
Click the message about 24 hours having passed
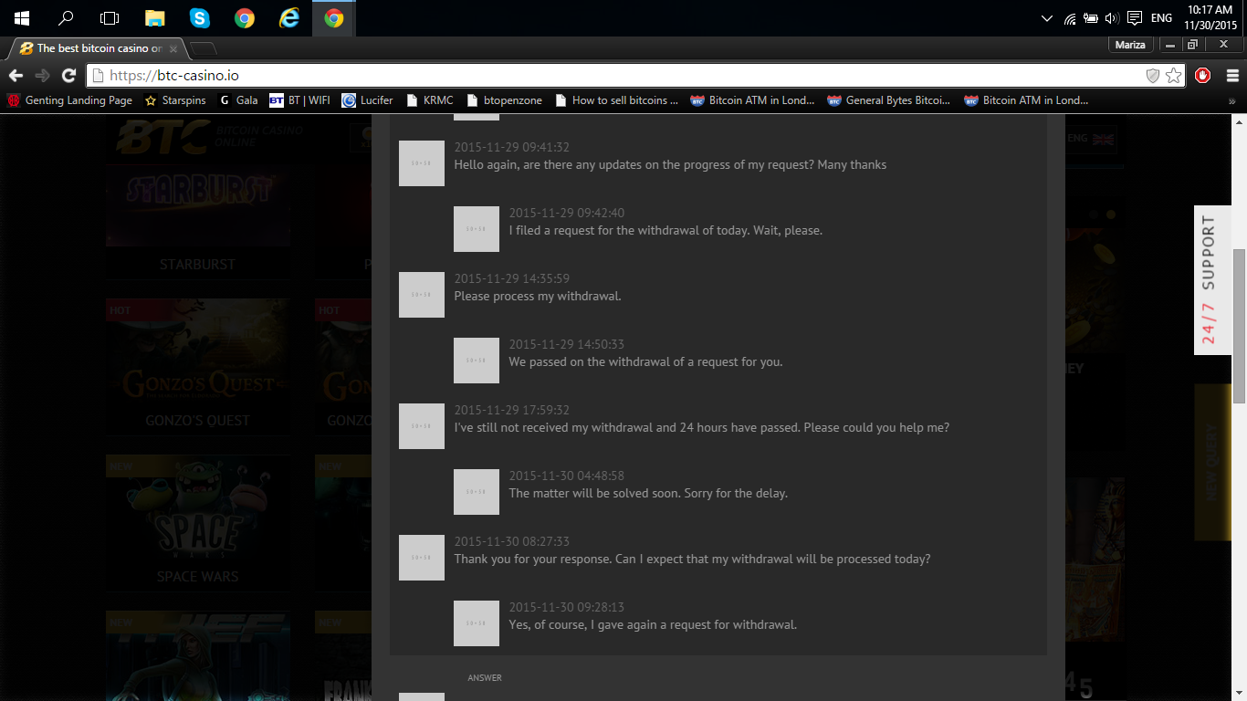click(701, 427)
